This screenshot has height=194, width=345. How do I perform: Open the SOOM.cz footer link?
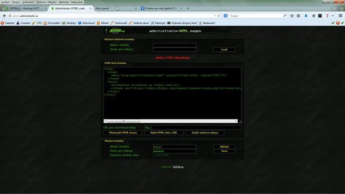(178, 167)
